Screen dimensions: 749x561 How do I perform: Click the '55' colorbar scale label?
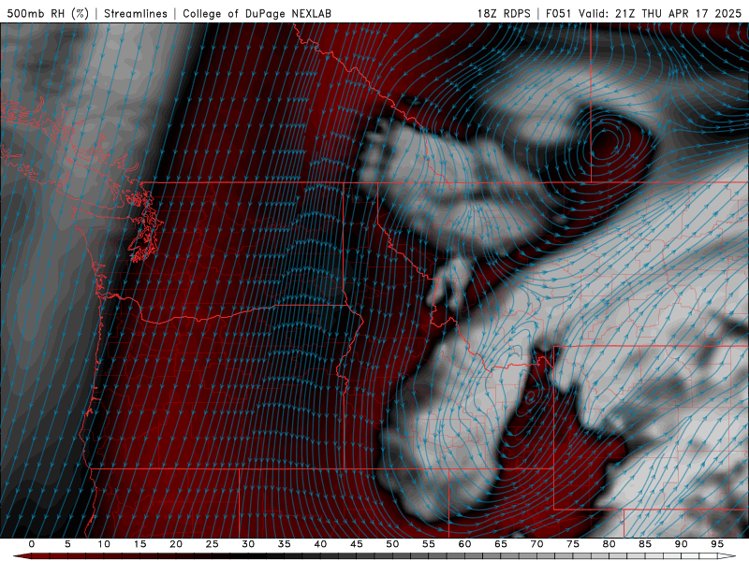428,544
